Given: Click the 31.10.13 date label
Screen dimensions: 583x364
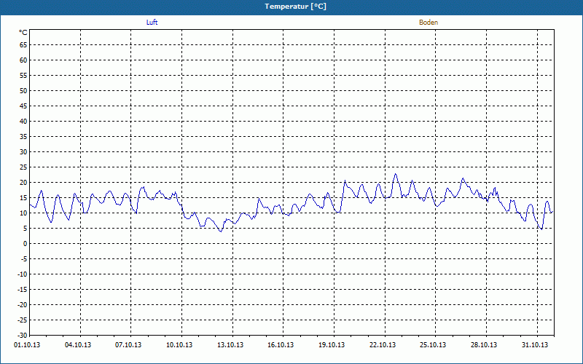Looking at the screenshot, I should 535,345.
